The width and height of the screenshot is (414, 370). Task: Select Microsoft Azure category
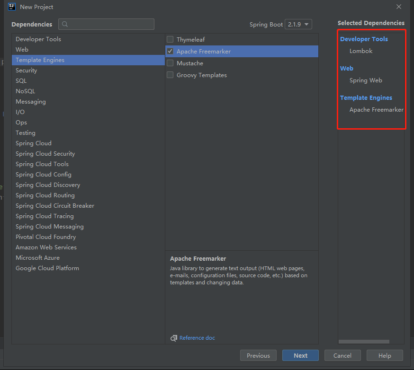pyautogui.click(x=88, y=258)
